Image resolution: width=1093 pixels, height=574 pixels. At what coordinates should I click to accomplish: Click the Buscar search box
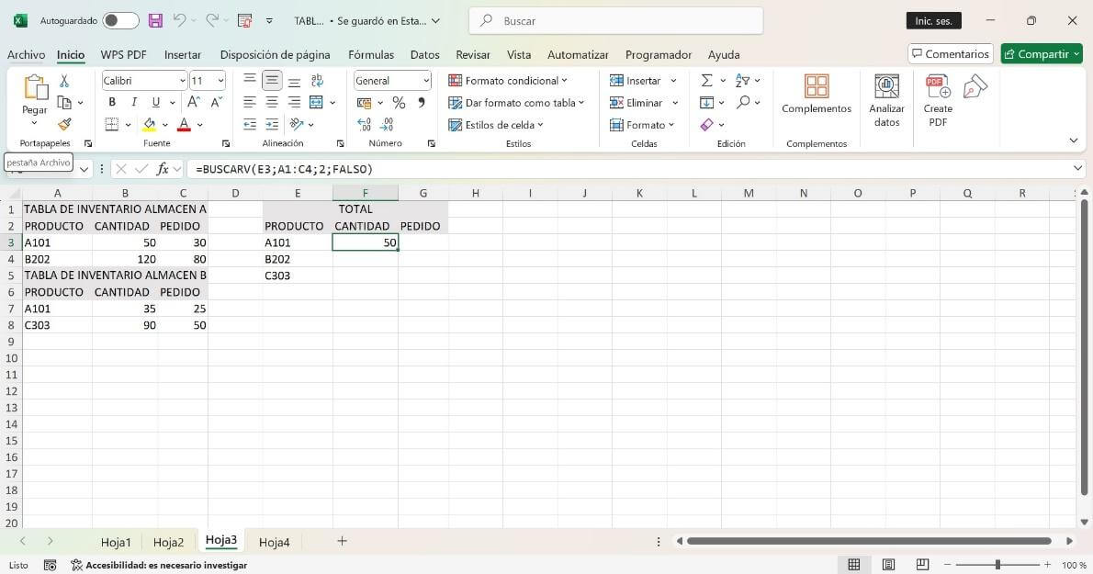[x=615, y=21]
